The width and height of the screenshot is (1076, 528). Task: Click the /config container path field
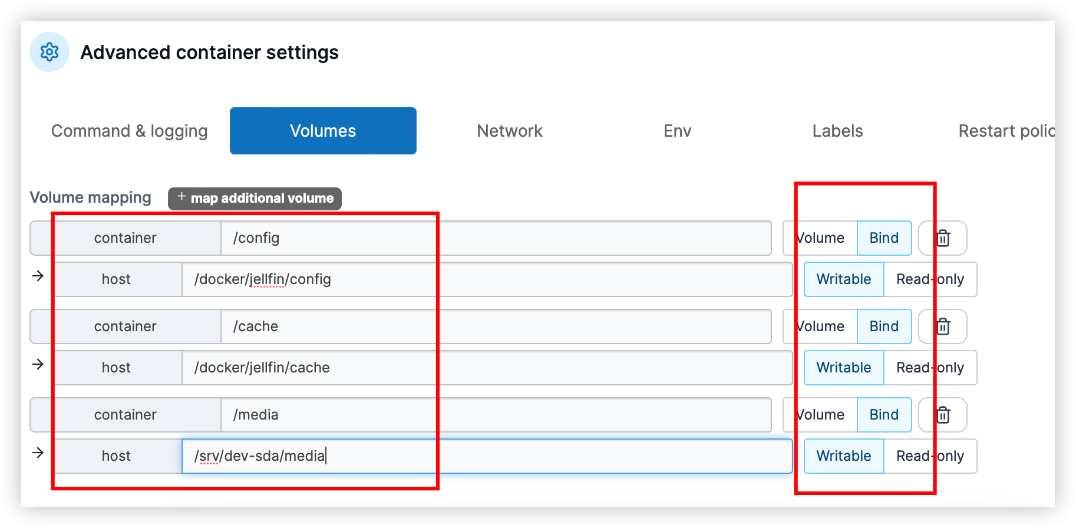click(x=495, y=238)
